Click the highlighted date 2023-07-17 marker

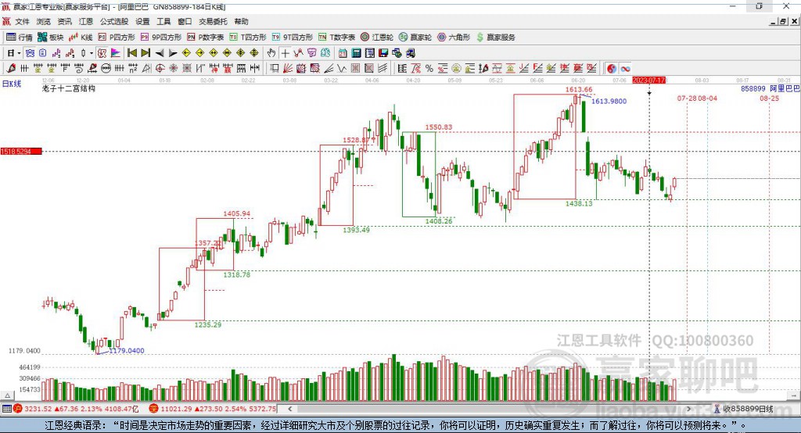point(648,81)
